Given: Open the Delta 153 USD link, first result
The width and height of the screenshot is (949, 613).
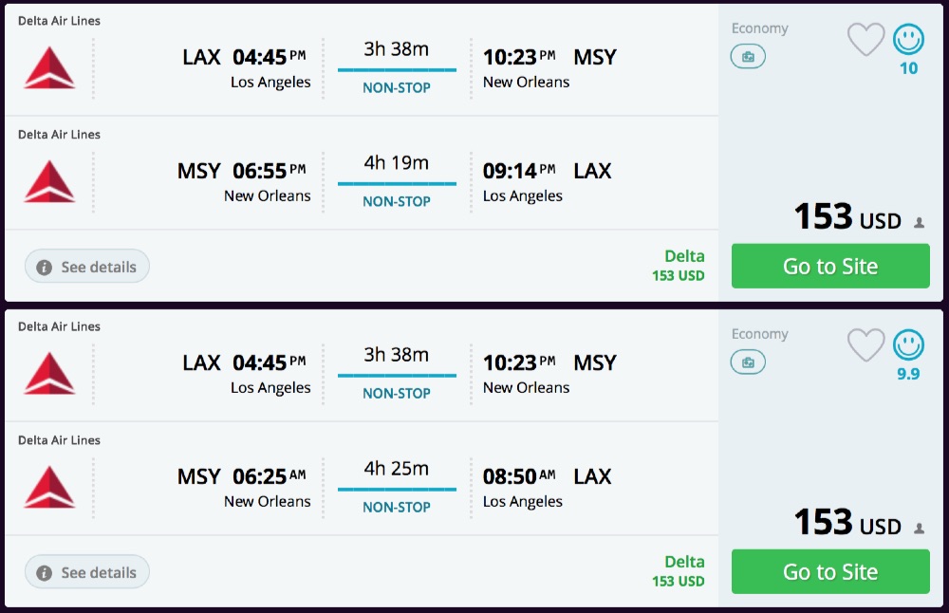Looking at the screenshot, I should click(679, 266).
